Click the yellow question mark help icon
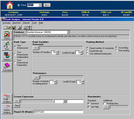The height and width of the screenshot is (119, 134). coord(29,28)
